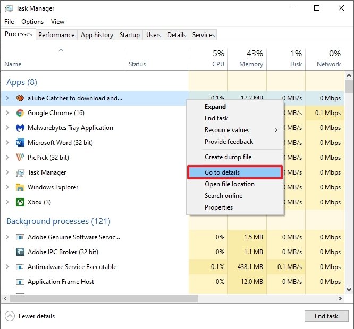354x329 pixels.
Task: Expand the Task Manager process row
Action: (x=7, y=172)
